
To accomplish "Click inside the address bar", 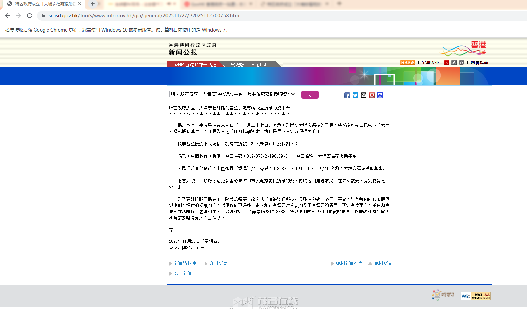I will click(137, 15).
